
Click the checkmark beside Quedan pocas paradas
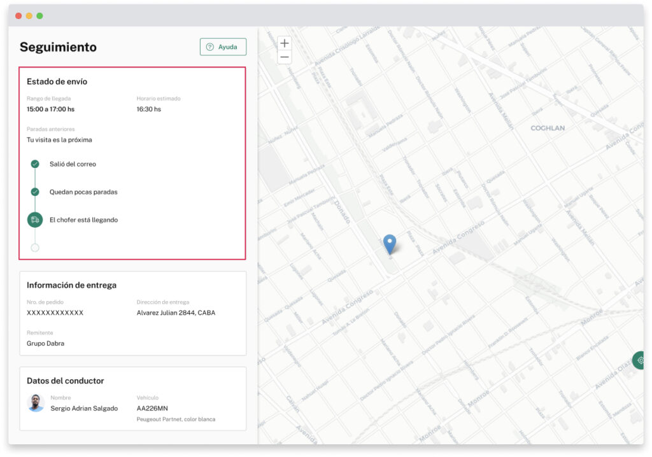35,192
